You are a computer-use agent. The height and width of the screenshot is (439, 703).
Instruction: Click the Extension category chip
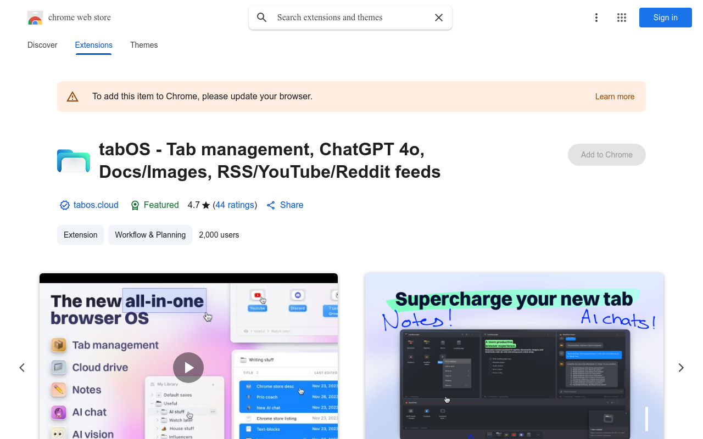(x=81, y=235)
